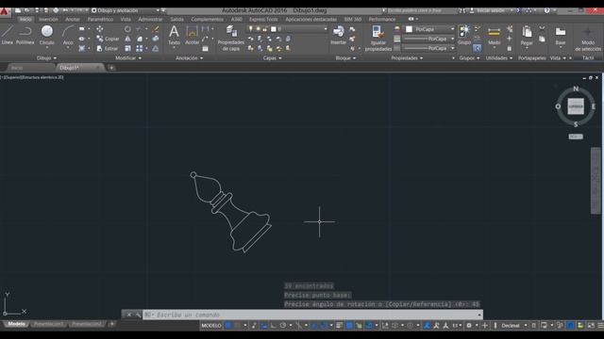
Task: Click the Erase pencil icon
Action: 156,29
